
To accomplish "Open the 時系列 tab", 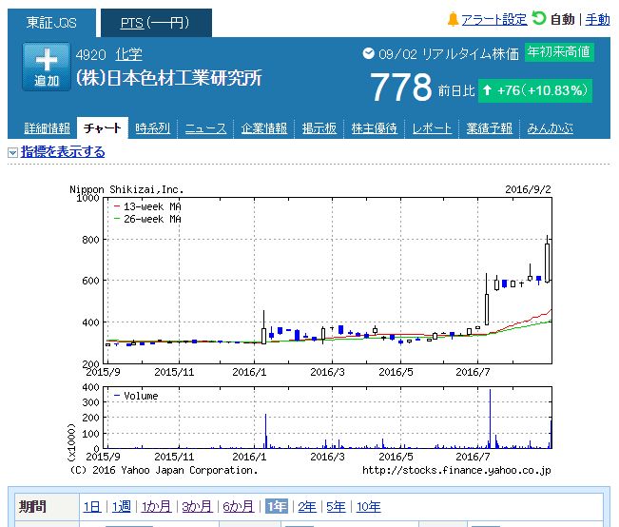I will tap(152, 128).
